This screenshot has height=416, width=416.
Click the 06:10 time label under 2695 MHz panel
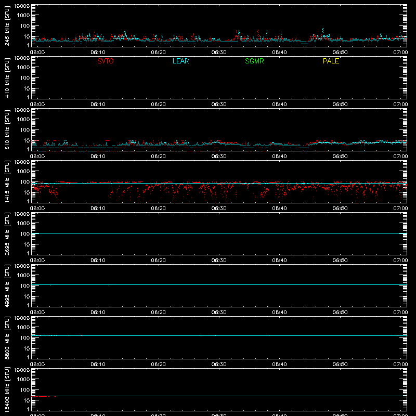pyautogui.click(x=98, y=261)
